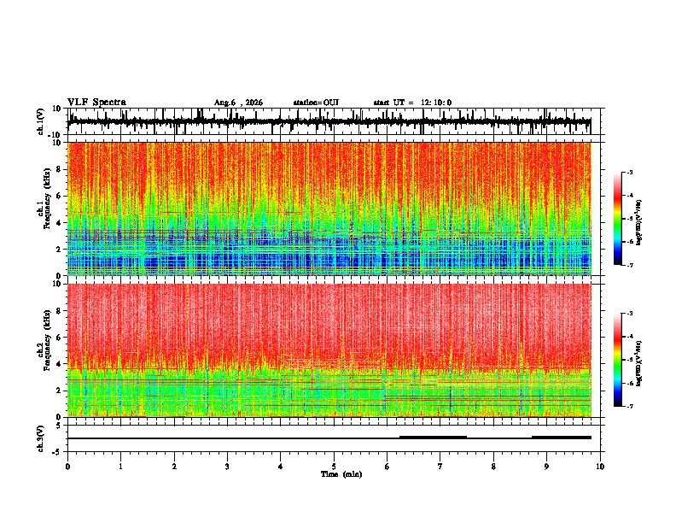The height and width of the screenshot is (523, 676).
Task: Click time axis tick label "5"
Action: 334,467
